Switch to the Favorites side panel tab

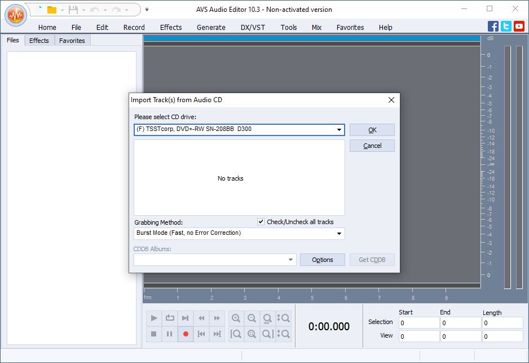pyautogui.click(x=72, y=41)
